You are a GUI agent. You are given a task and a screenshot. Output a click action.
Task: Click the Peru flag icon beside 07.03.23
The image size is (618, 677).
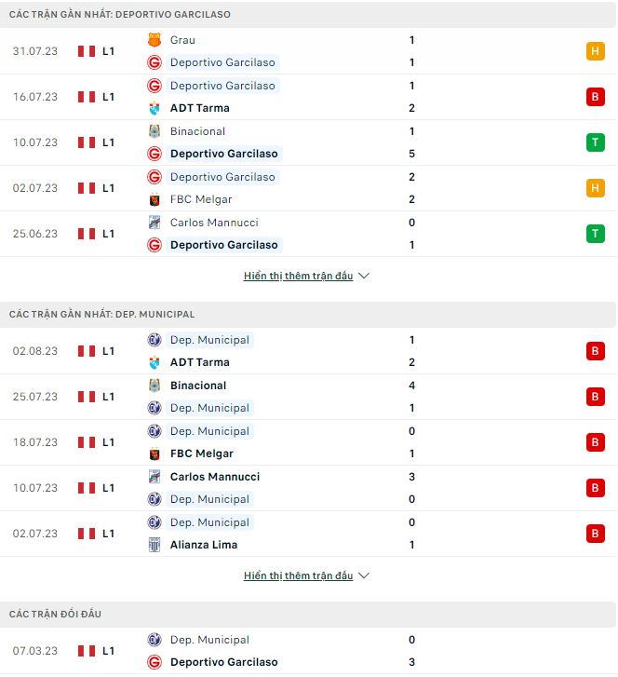point(87,651)
